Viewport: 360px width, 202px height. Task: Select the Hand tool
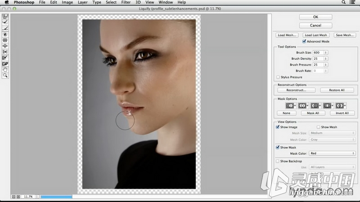[x=5, y=70]
